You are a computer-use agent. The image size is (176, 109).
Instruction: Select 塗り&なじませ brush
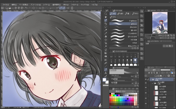tap(123, 37)
